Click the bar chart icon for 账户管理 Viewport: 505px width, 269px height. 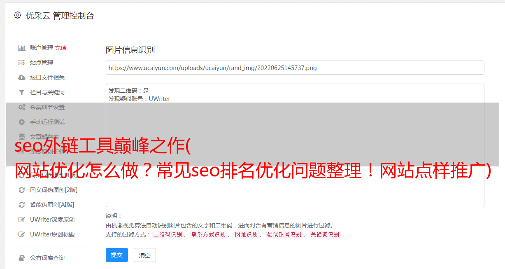[22, 48]
